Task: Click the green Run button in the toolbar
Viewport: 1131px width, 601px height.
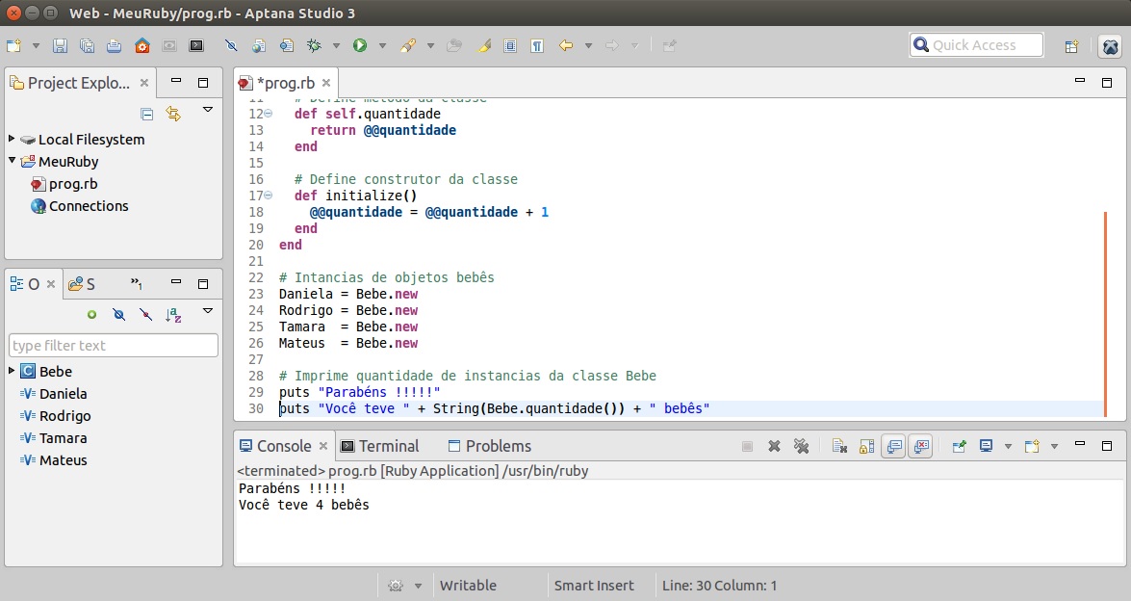Action: pos(360,45)
